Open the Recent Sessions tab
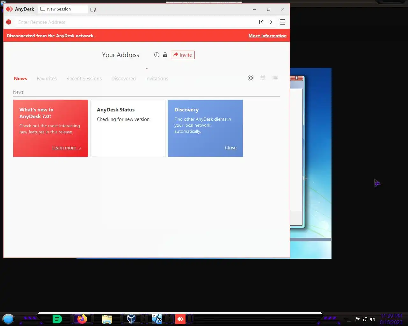Screen dimensions: 408x326 [84, 78]
